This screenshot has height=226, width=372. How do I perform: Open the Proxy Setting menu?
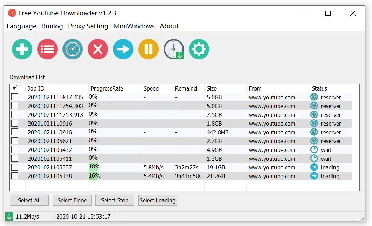pyautogui.click(x=88, y=26)
